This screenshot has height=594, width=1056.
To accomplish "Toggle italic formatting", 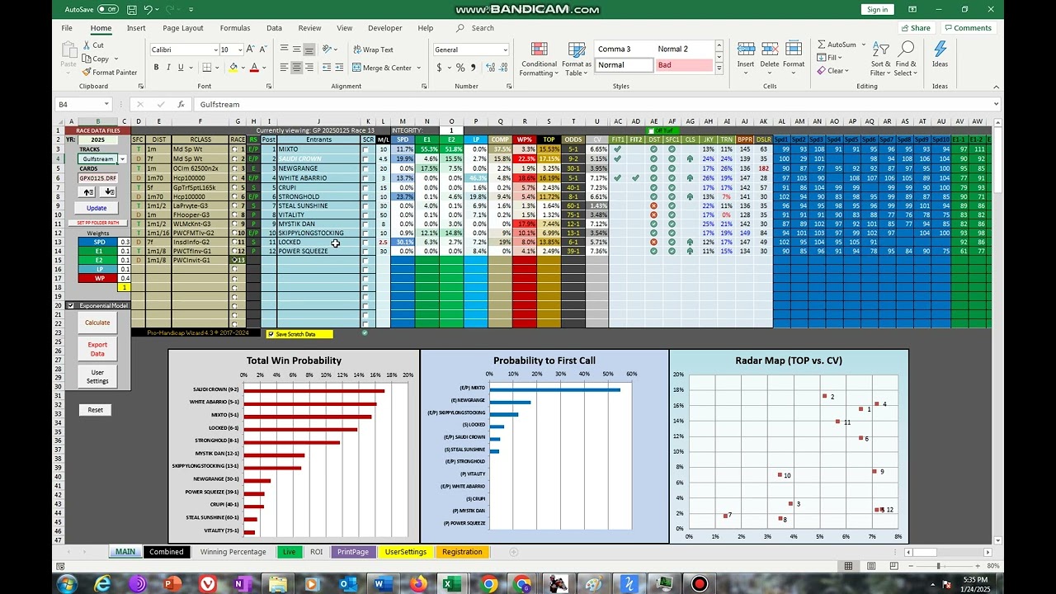I will [168, 68].
